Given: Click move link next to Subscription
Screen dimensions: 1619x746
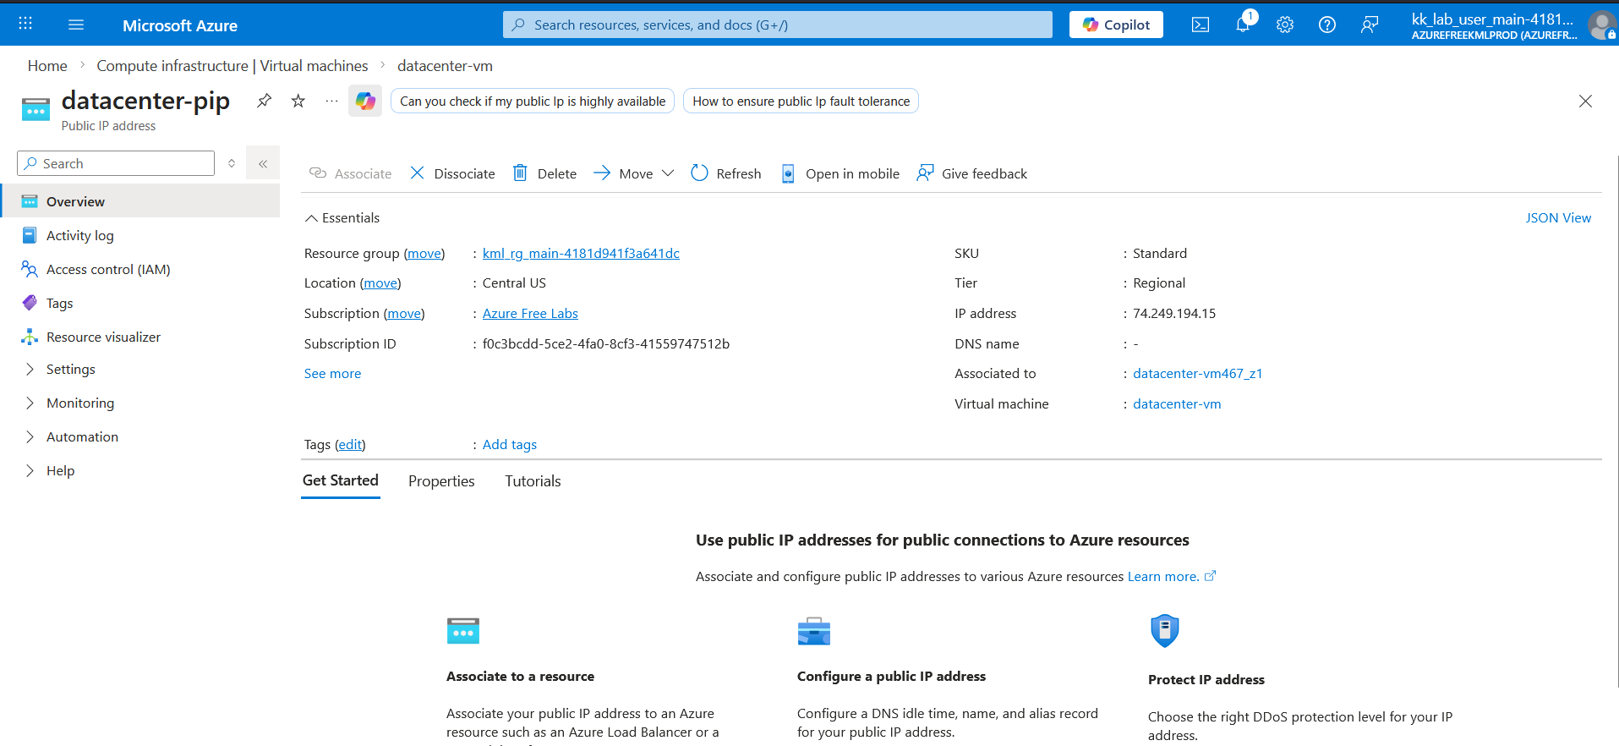Looking at the screenshot, I should (404, 314).
